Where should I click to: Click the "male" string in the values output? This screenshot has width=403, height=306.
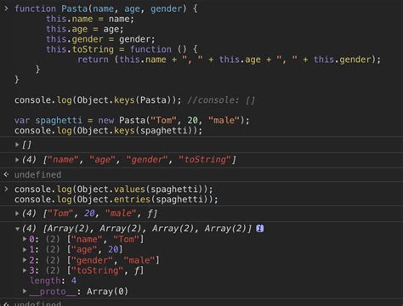tap(121, 213)
